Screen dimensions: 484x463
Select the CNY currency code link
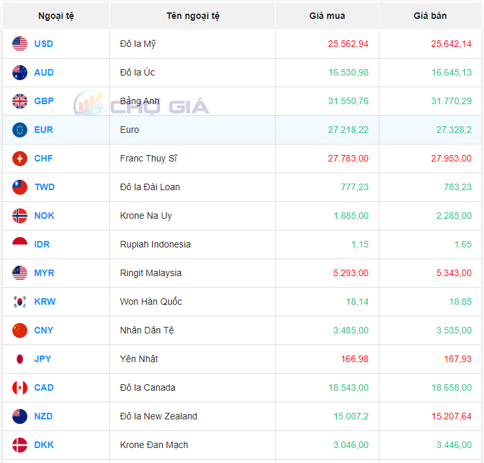[44, 330]
